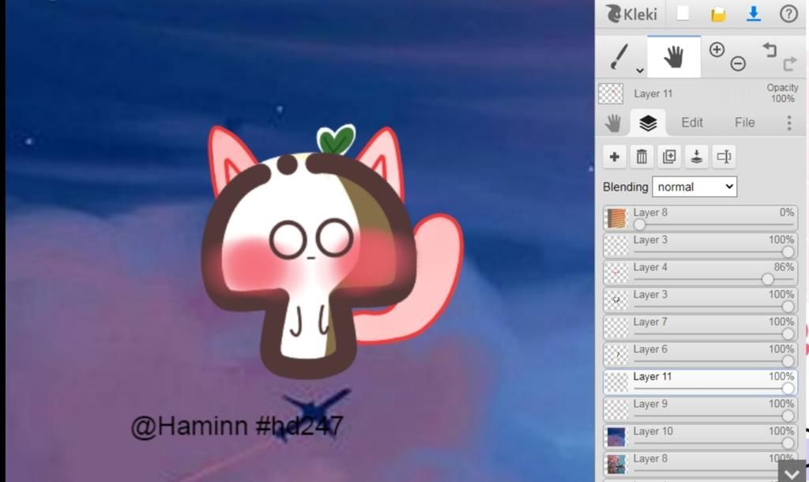Image resolution: width=809 pixels, height=482 pixels.
Task: Select the Brush tool
Action: tap(619, 56)
